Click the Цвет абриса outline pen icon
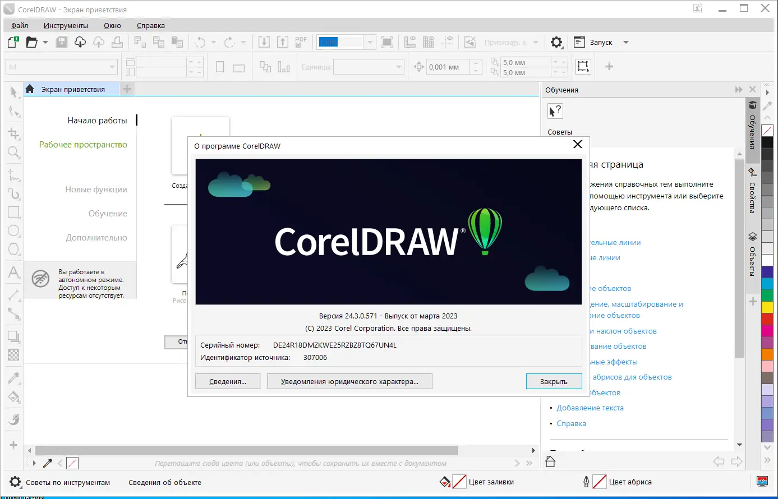778x499 pixels. (x=587, y=482)
